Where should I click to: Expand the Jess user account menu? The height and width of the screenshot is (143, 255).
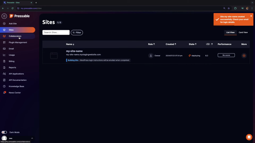[32, 138]
